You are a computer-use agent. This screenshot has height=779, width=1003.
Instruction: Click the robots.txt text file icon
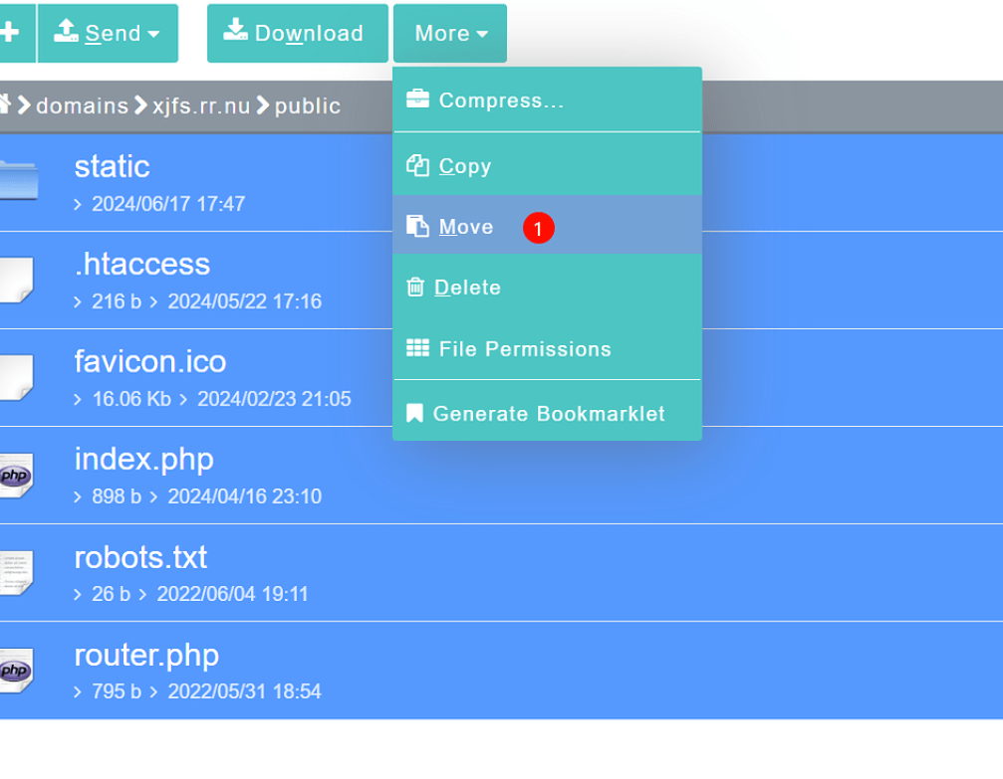pyautogui.click(x=16, y=573)
